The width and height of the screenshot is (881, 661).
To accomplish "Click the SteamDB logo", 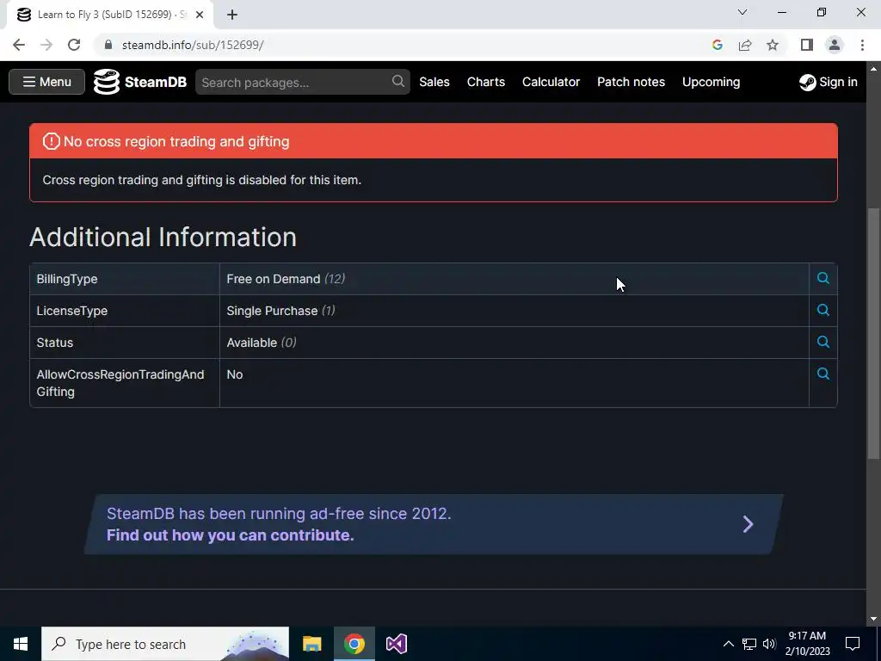I will (x=140, y=82).
